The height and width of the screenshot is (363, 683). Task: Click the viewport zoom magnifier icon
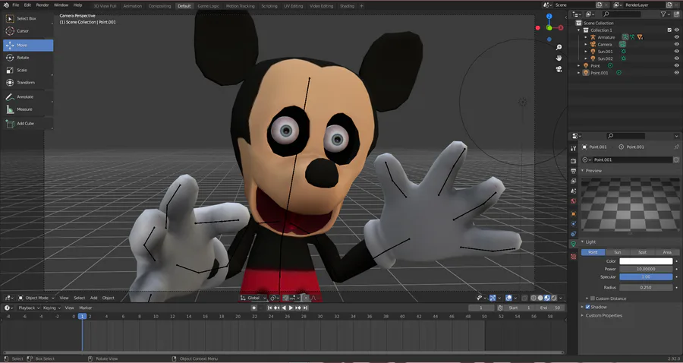coord(559,47)
